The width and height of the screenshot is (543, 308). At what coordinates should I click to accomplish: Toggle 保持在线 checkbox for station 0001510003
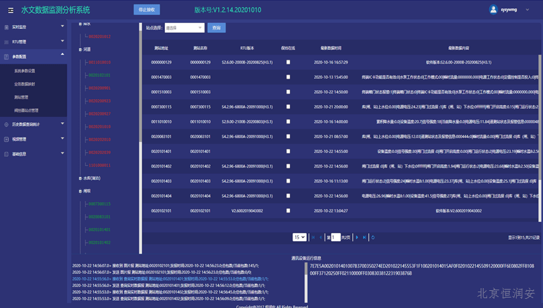[288, 92]
